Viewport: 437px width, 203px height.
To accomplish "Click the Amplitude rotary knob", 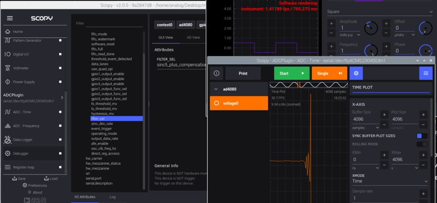I will click(371, 28).
